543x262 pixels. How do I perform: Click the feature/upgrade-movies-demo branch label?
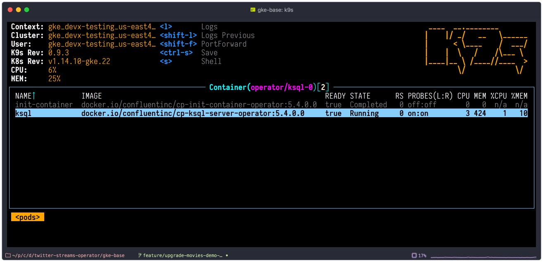183,255
